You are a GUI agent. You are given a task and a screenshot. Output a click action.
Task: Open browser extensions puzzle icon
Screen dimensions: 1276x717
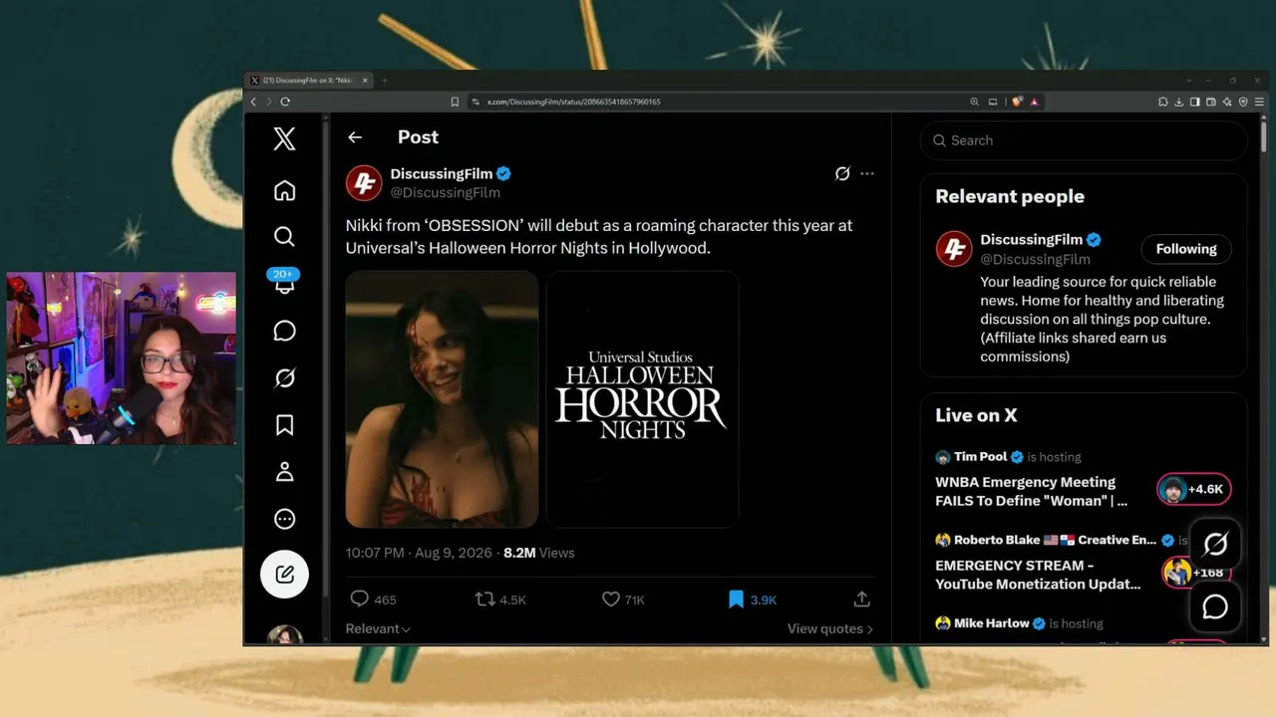click(1163, 102)
